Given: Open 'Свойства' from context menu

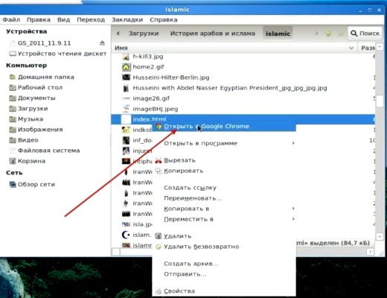Looking at the screenshot, I should coord(224,291).
